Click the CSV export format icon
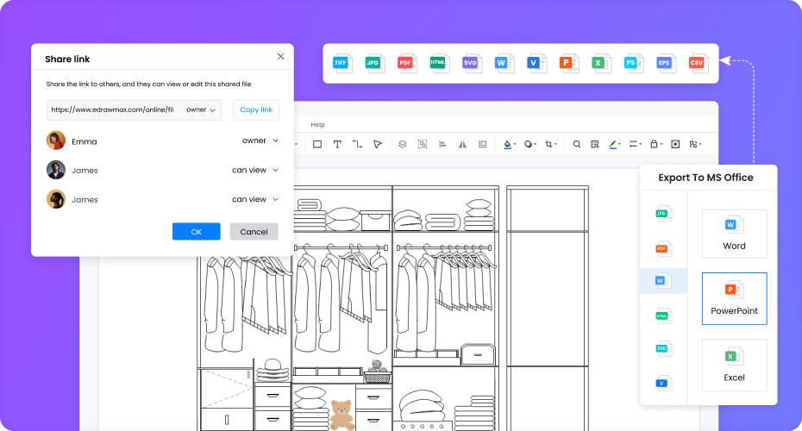This screenshot has height=431, width=802. coord(697,63)
